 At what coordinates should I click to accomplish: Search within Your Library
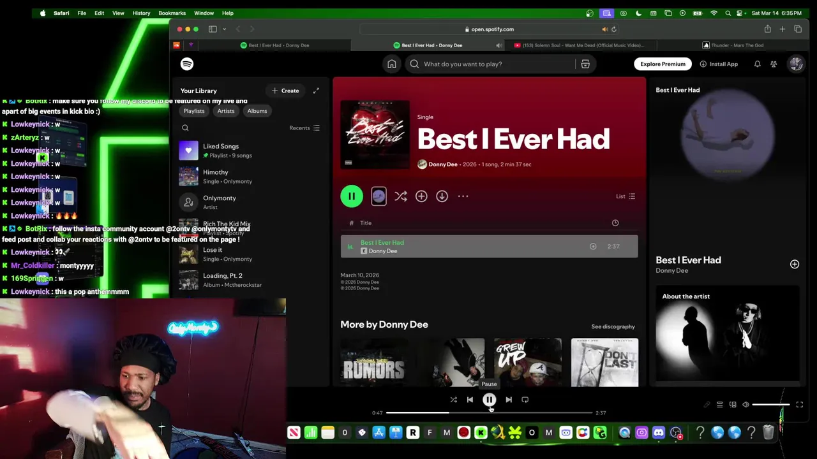click(185, 128)
